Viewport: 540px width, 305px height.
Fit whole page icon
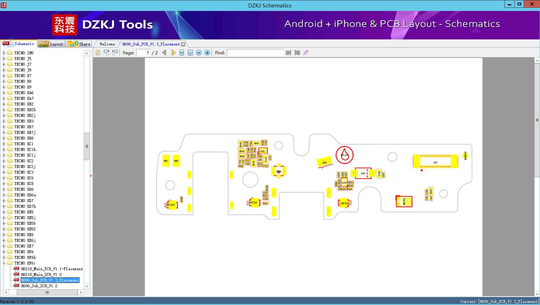[190, 53]
